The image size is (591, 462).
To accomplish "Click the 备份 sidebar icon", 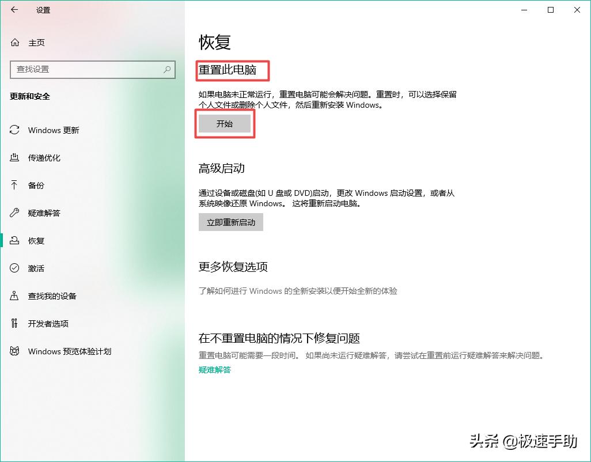I will [16, 185].
